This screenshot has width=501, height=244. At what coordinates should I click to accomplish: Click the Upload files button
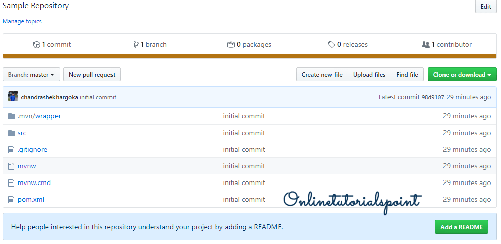point(369,75)
